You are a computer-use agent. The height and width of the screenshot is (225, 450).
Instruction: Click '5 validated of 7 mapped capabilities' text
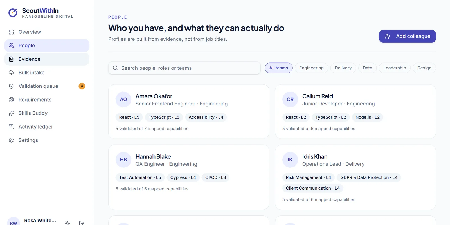coord(152,129)
